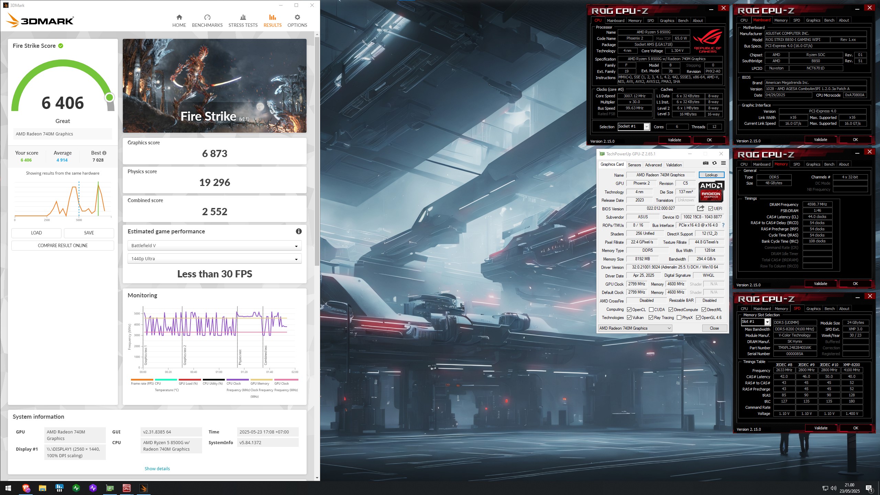The width and height of the screenshot is (880, 495).
Task: Open the Socket #1 selection dropdown in CPU-Z
Action: [634, 126]
